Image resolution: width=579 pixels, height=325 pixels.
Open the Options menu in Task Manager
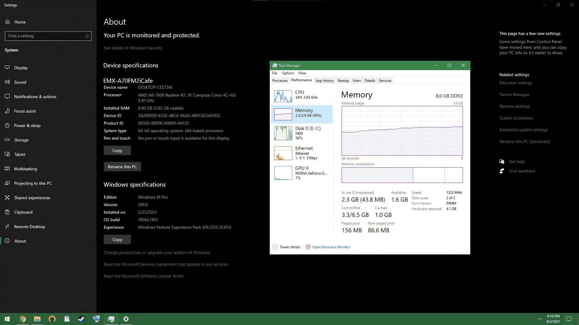[x=288, y=73]
